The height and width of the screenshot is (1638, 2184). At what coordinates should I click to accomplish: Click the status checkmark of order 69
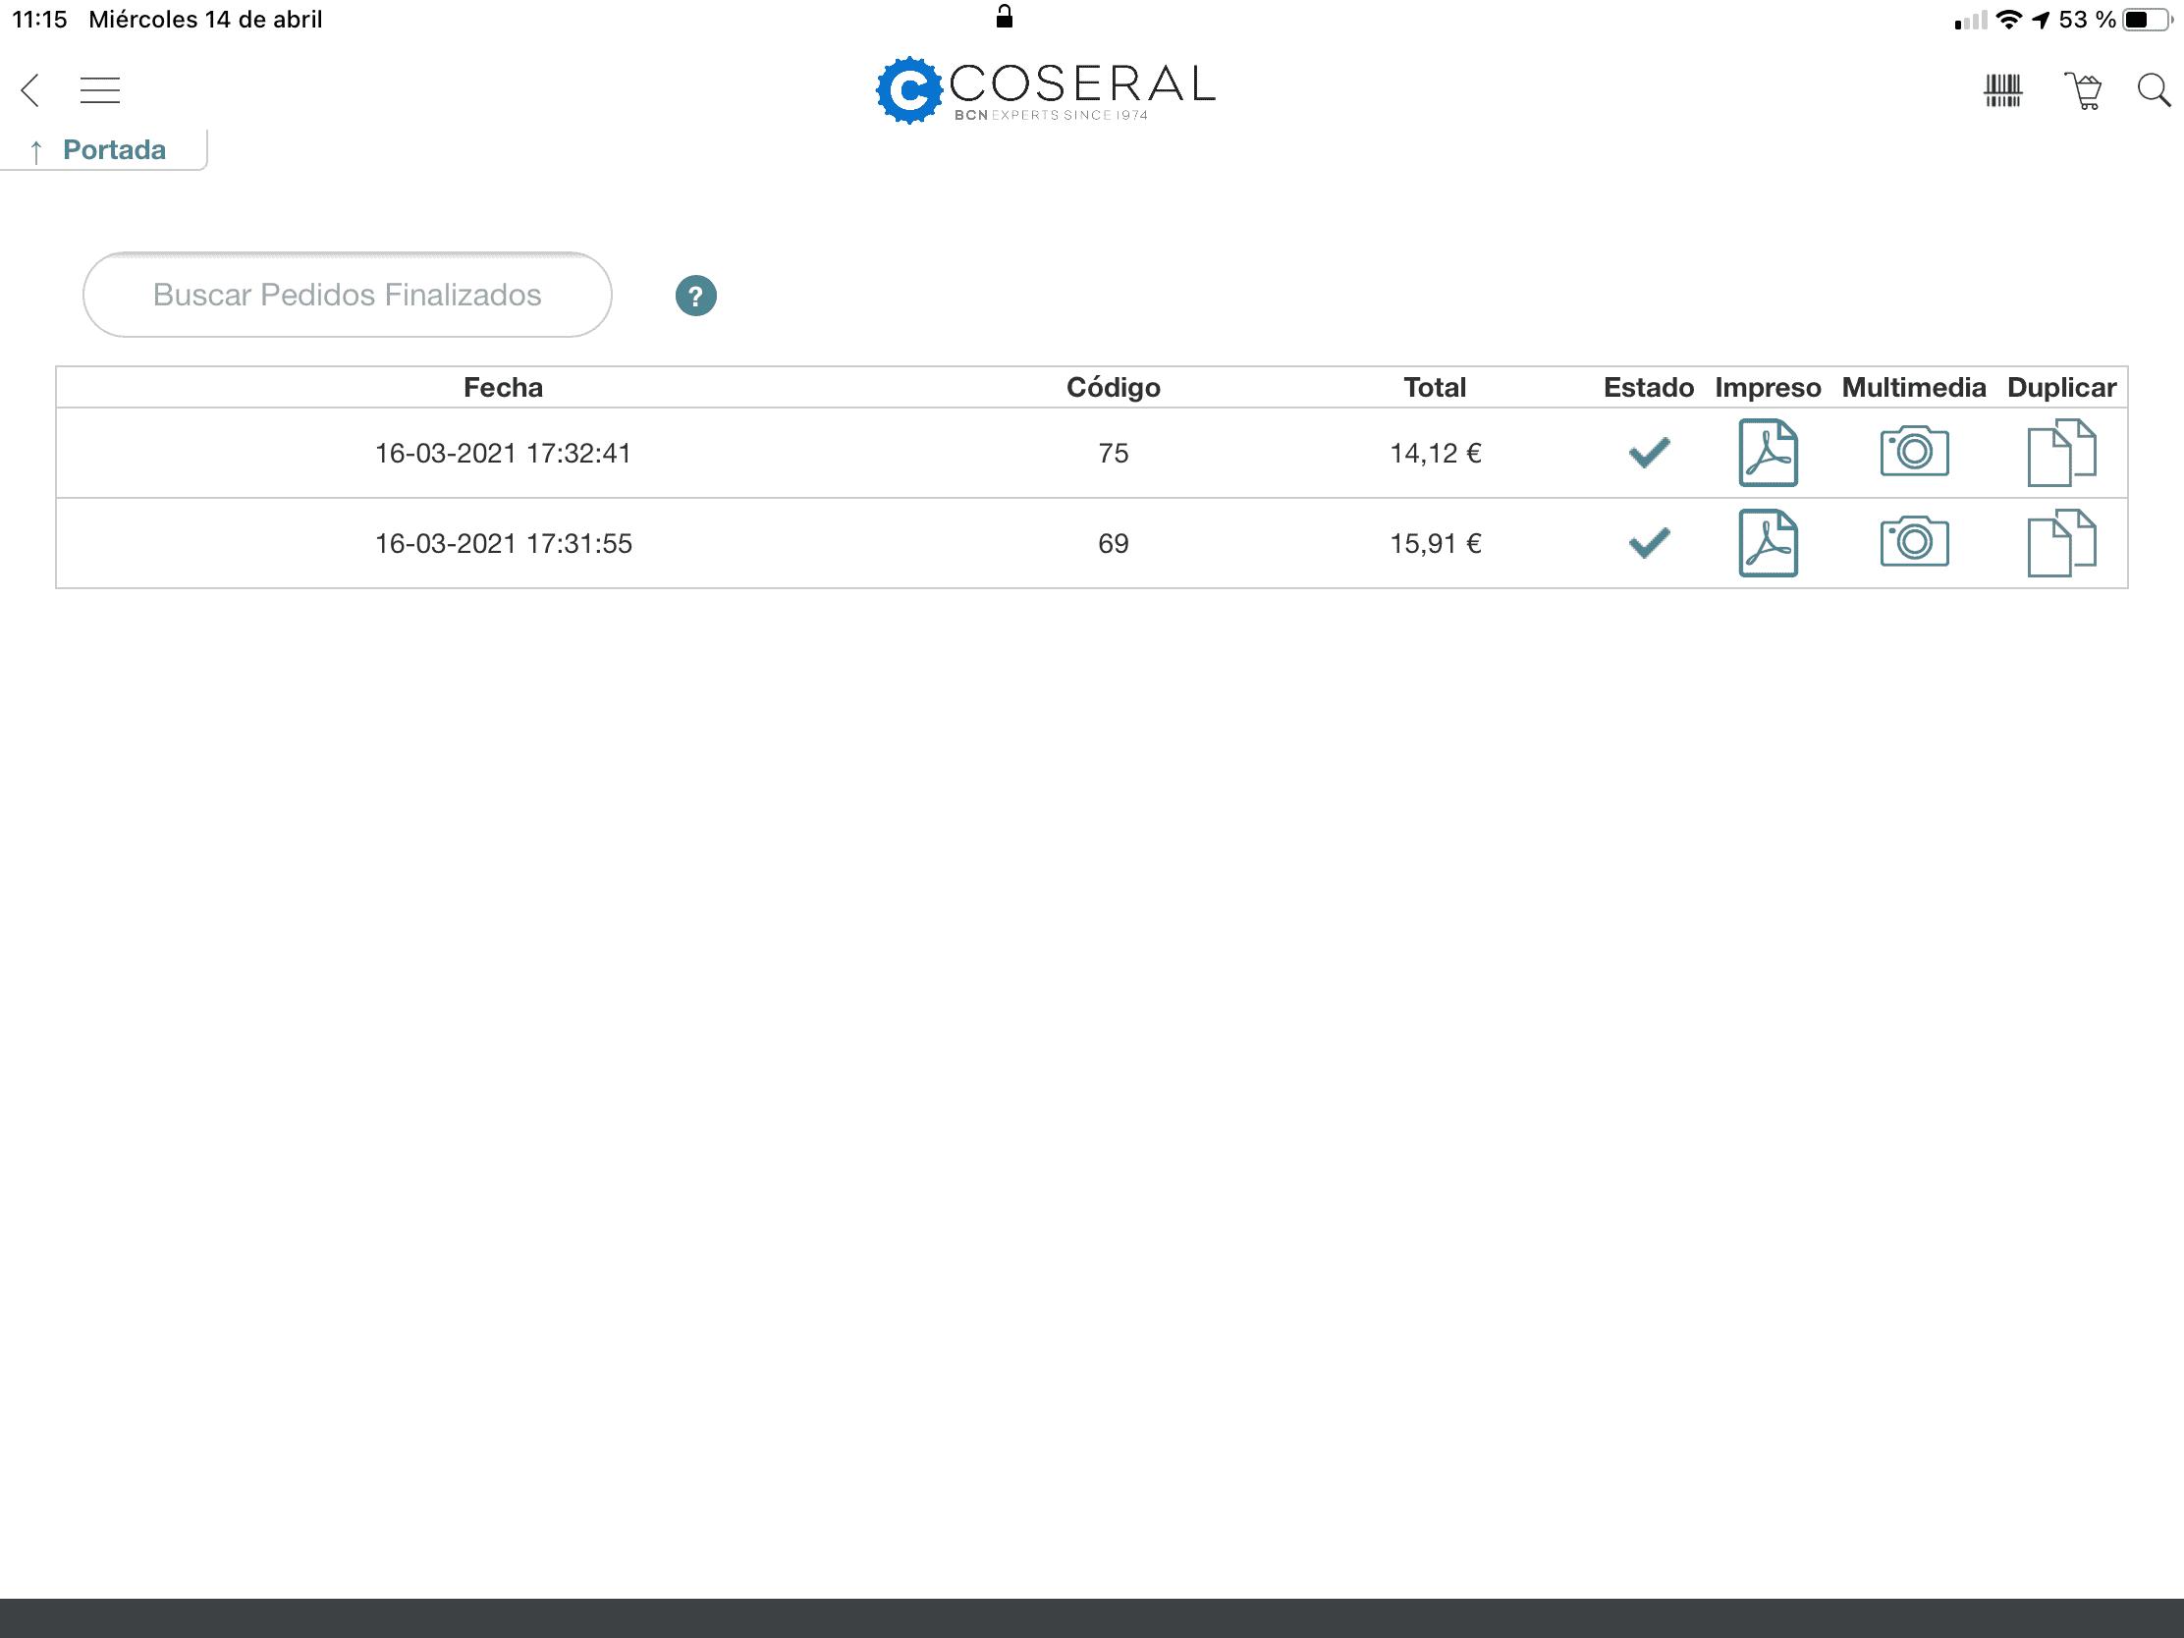click(1649, 542)
